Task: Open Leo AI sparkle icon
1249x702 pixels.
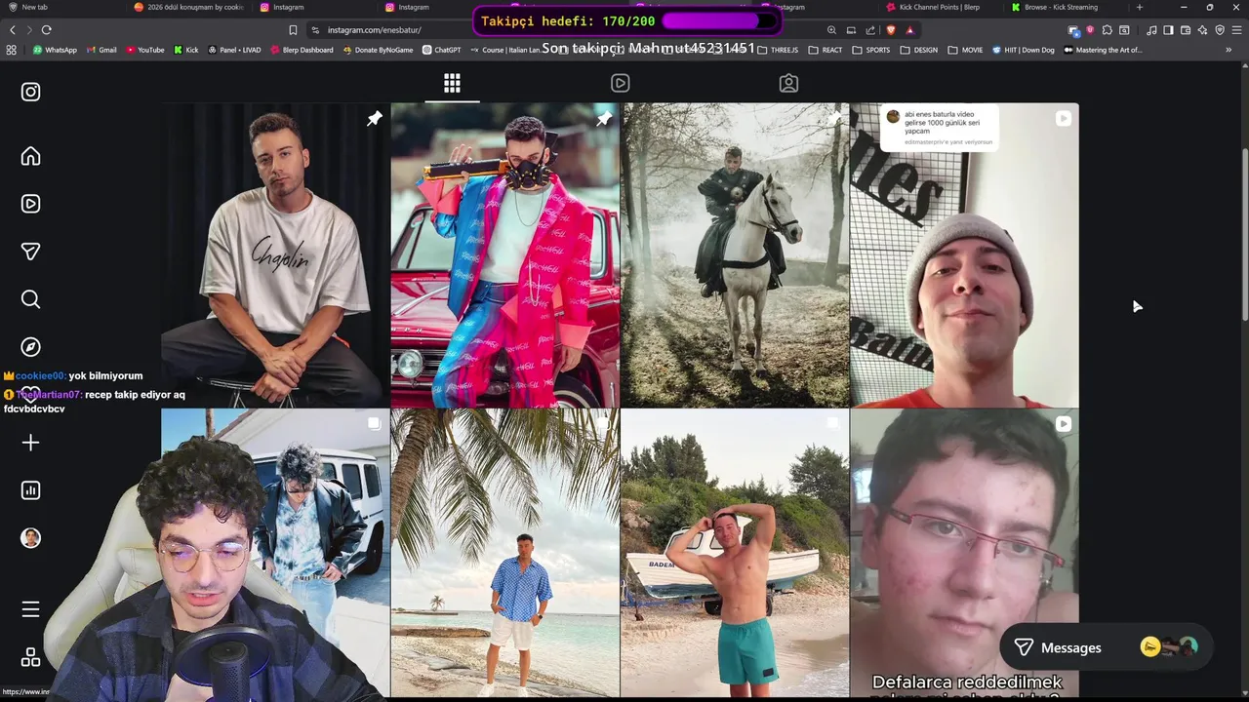Action: tap(1202, 30)
